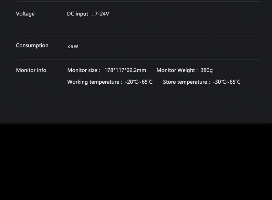
Task: Click the 7-24V voltage range
Action: [x=102, y=14]
